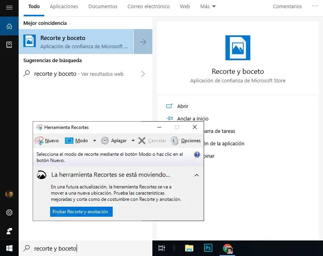Click the large Recorte y boceto app icon
This screenshot has height=256, width=323.
[238, 48]
